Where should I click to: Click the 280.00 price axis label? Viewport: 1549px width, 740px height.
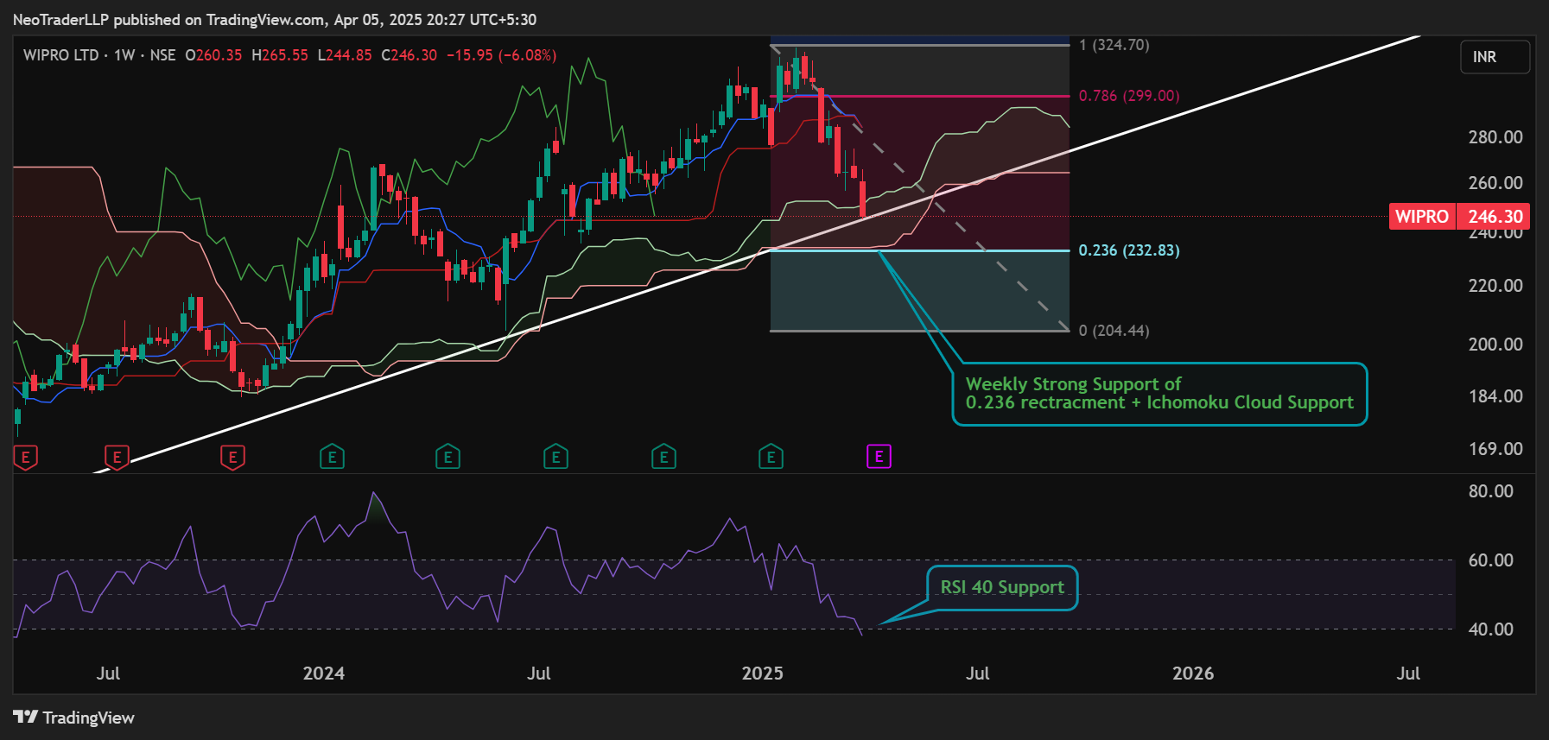pos(1495,137)
